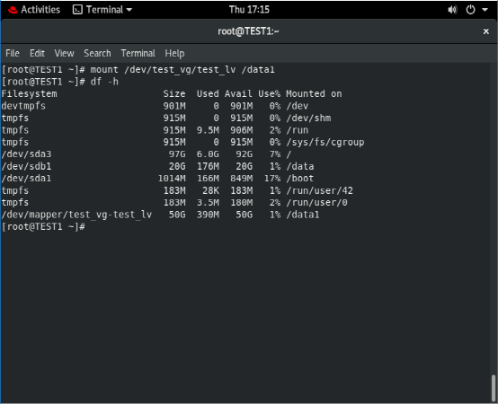Open the Help menu

point(174,53)
